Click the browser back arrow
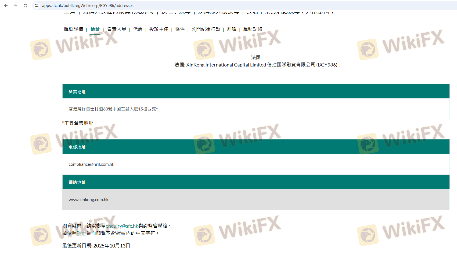 6,6
